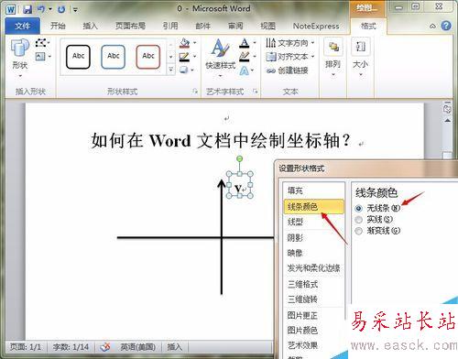
Task: Switch to the 视图 tab
Action: click(x=267, y=26)
